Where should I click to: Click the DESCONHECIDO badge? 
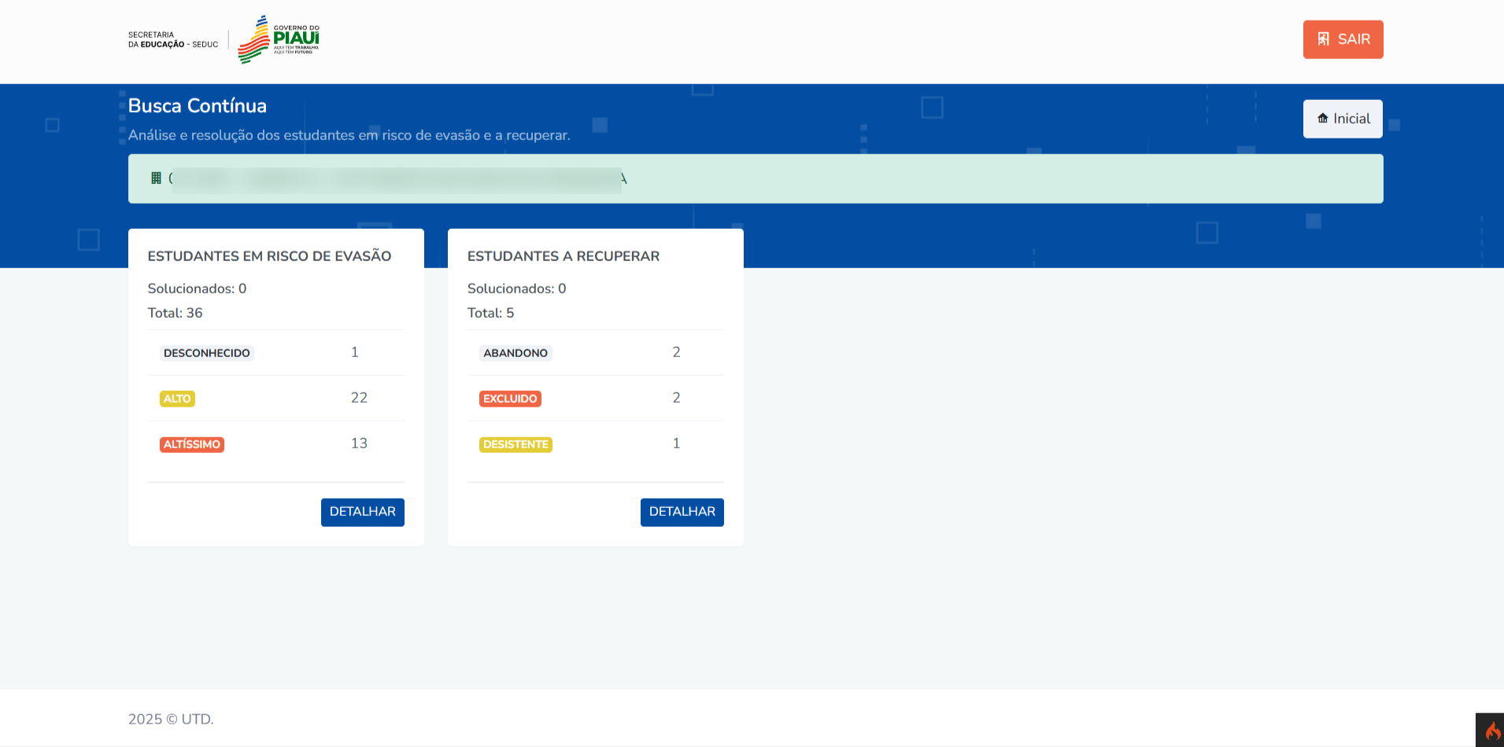point(206,353)
